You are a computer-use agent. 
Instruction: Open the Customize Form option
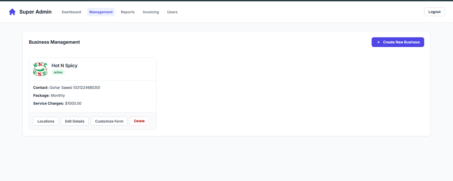[109, 121]
